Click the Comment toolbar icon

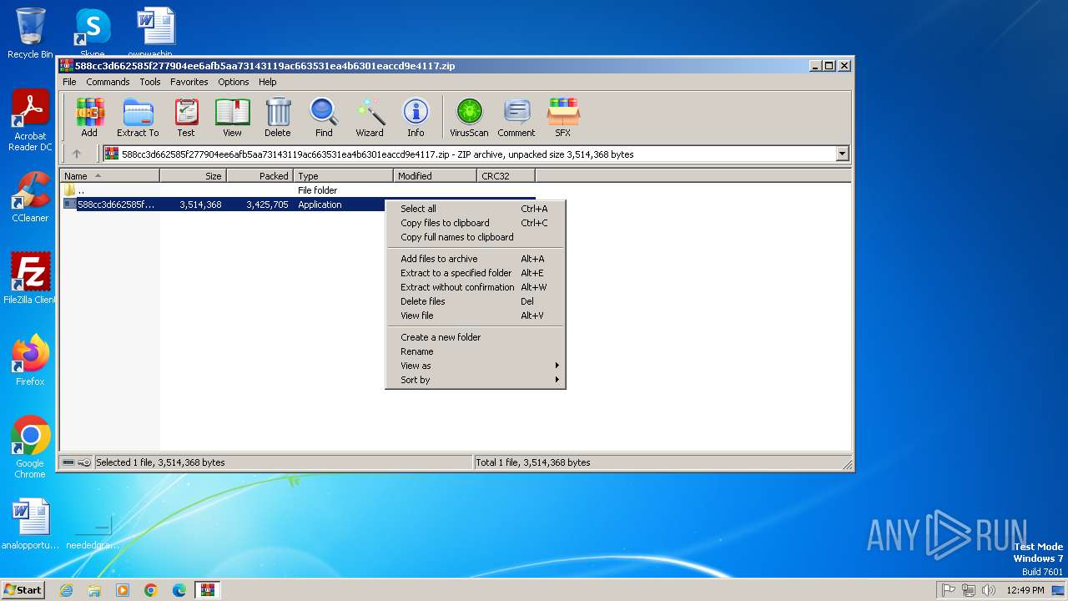[x=516, y=118]
